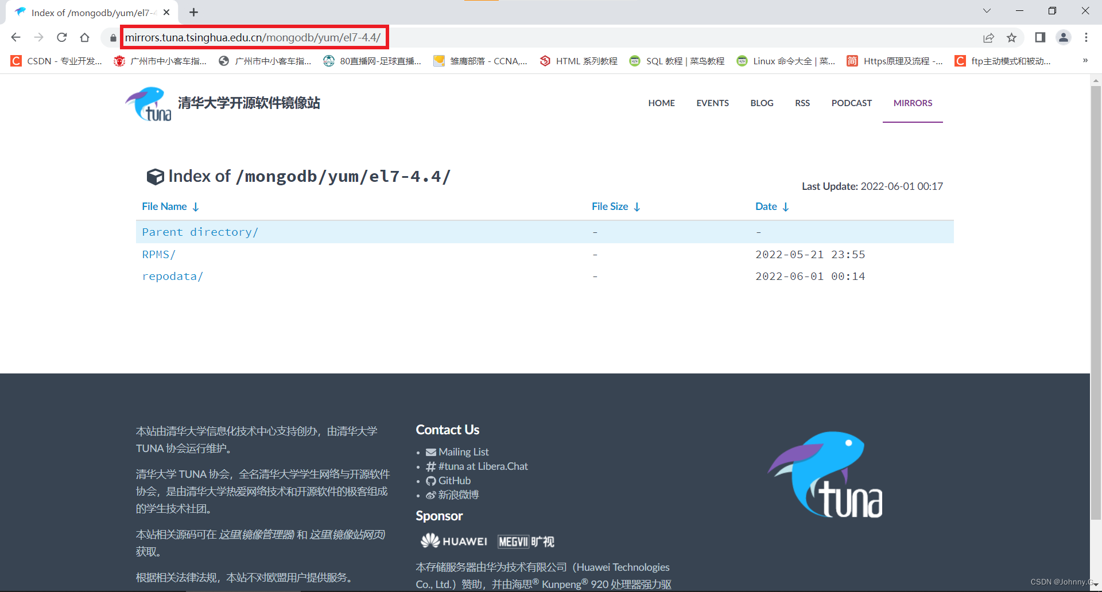Click the browser forward arrow

(x=38, y=37)
